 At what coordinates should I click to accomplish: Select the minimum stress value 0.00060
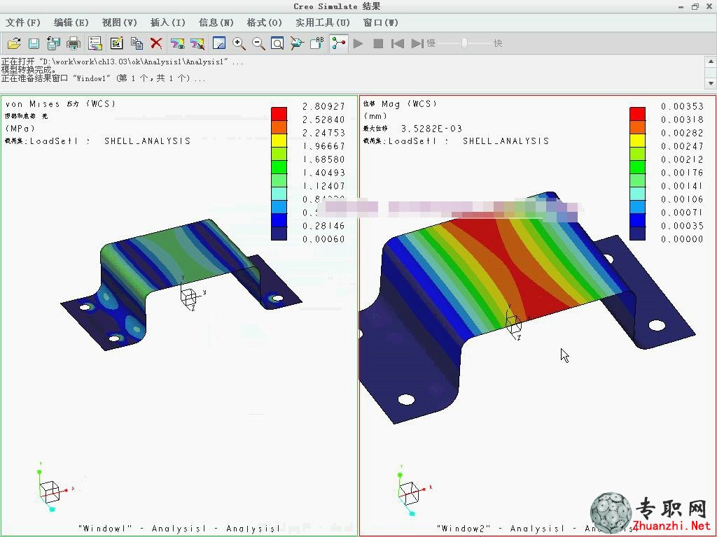point(323,239)
